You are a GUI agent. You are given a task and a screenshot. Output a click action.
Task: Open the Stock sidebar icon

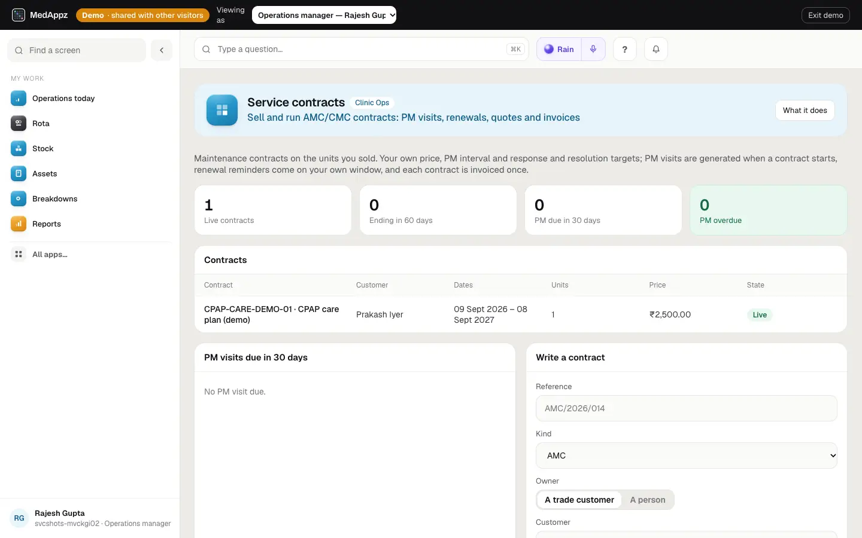[x=19, y=148]
